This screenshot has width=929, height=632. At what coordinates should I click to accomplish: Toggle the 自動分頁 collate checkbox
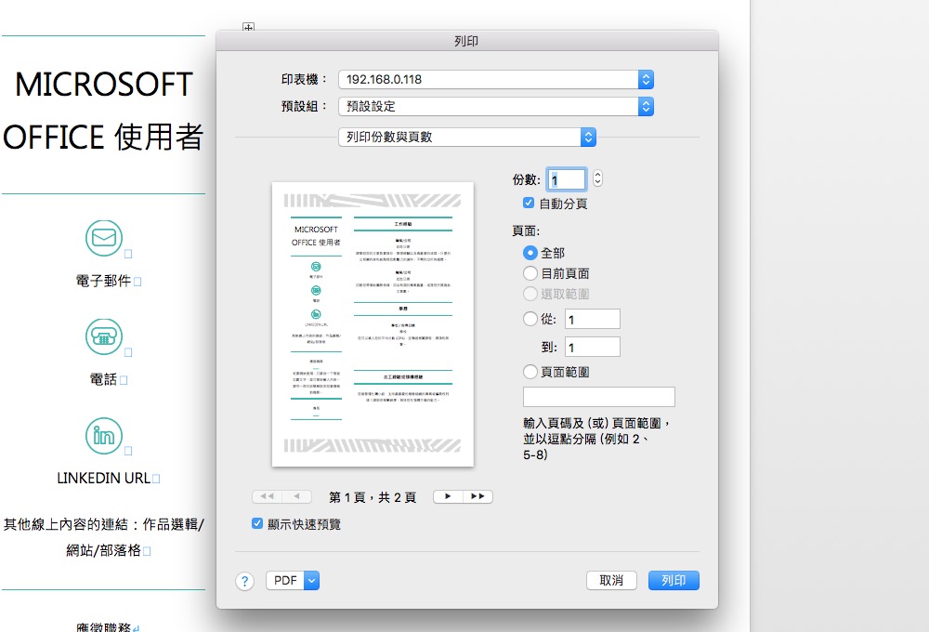(x=529, y=204)
